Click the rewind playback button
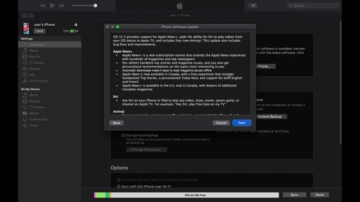 click(43, 6)
